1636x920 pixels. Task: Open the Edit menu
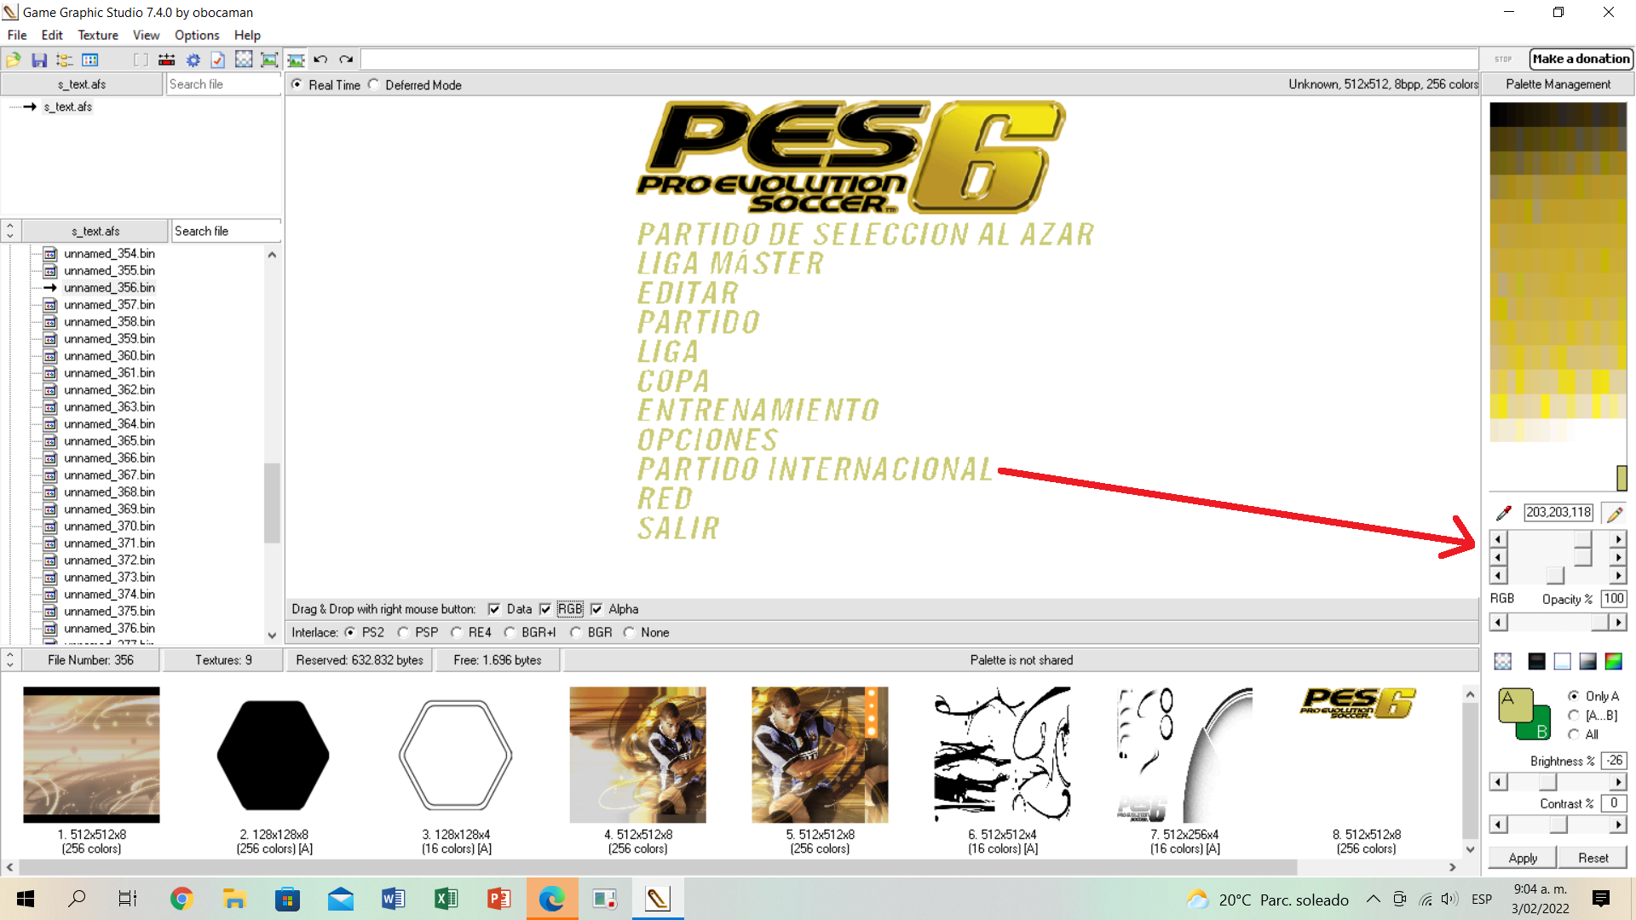pos(52,35)
